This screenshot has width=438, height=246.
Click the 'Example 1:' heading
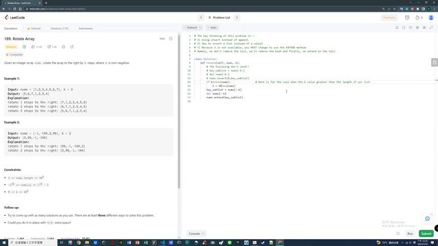(12, 79)
